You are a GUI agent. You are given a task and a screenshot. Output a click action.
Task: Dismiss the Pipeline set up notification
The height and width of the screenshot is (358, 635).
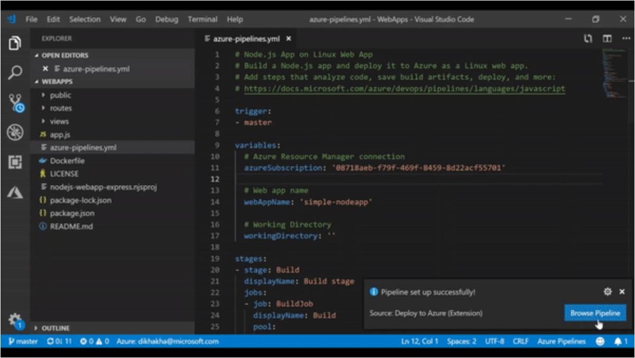coord(622,291)
